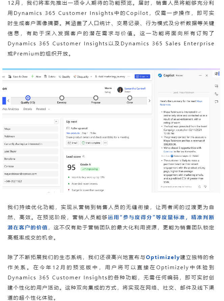
Task: Click the Copilot icon in right side rail
Action: coord(217,73)
